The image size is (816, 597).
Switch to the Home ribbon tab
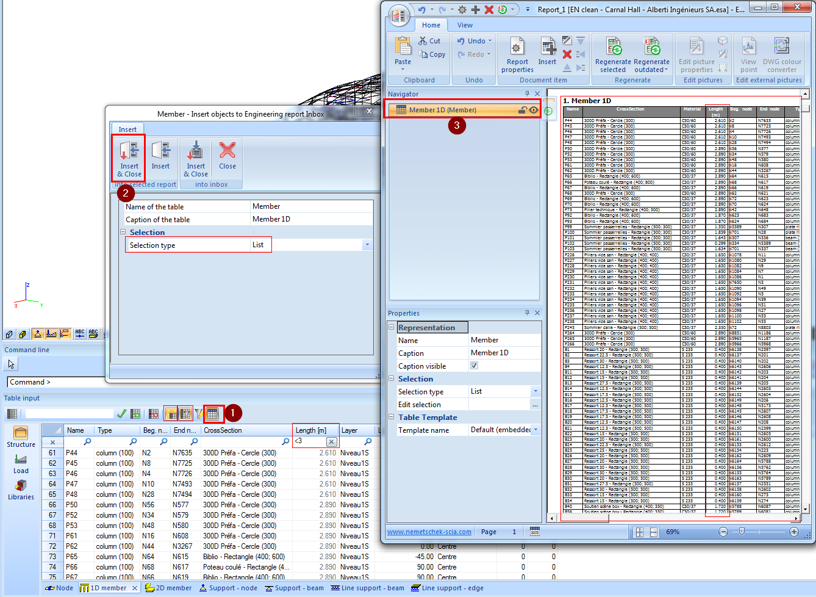point(431,25)
